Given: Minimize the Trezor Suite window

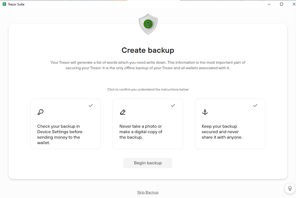Looking at the screenshot, I should (269, 4).
